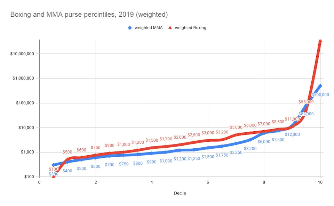Click the $8,500 data label
The height and width of the screenshot is (206, 334).
(278, 122)
